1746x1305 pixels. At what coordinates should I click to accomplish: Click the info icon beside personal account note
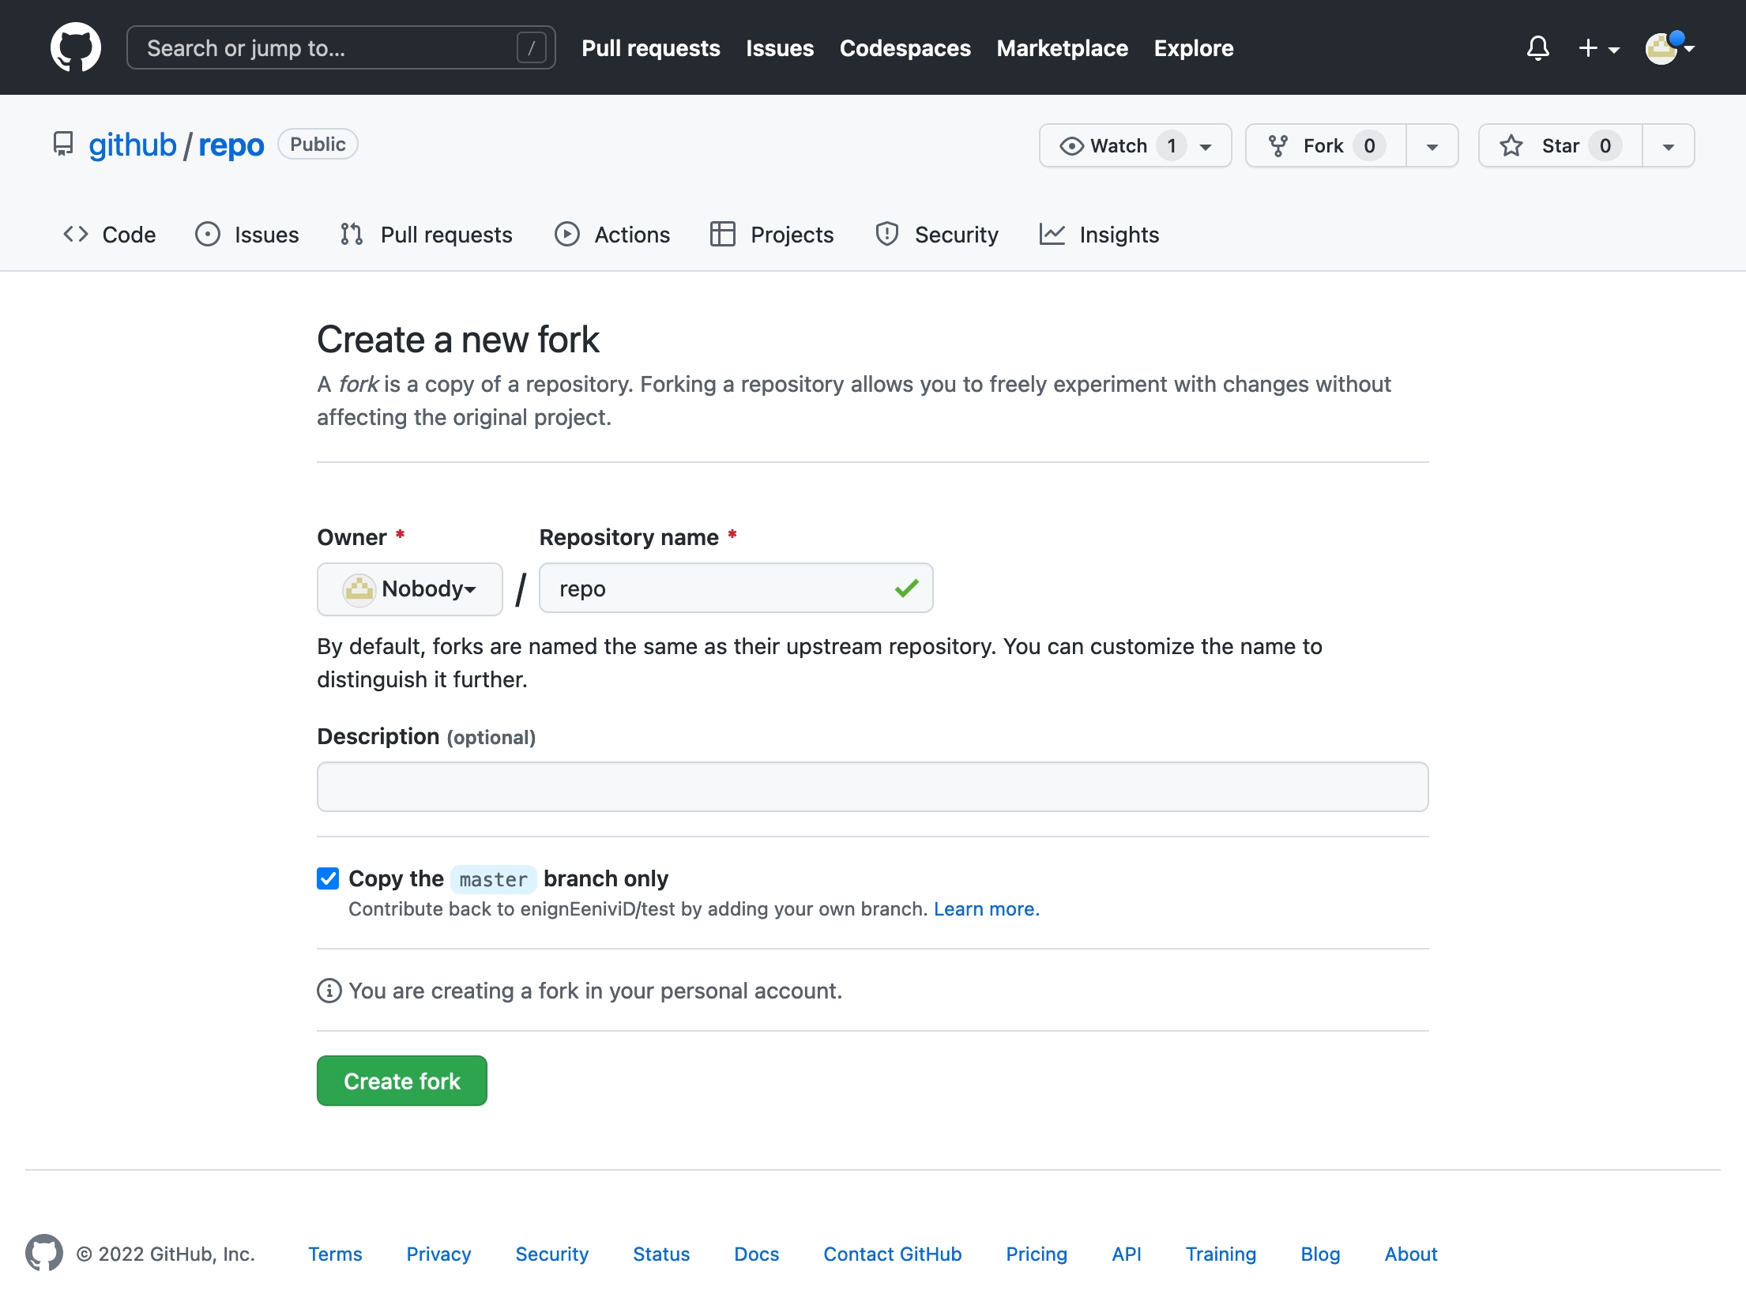click(329, 991)
